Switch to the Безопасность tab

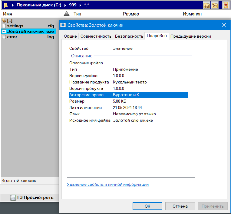tap(129, 36)
